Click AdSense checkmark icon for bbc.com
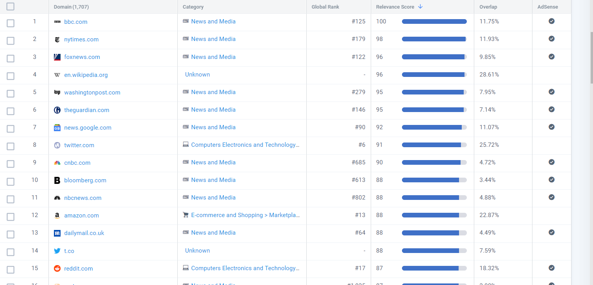 point(552,21)
